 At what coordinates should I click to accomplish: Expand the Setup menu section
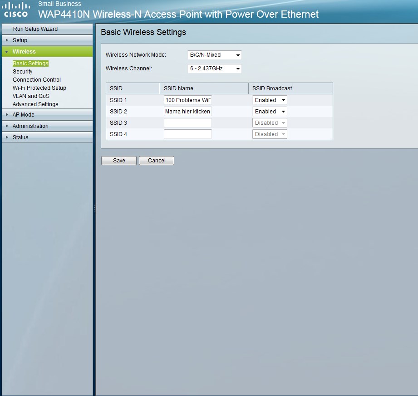coord(47,40)
